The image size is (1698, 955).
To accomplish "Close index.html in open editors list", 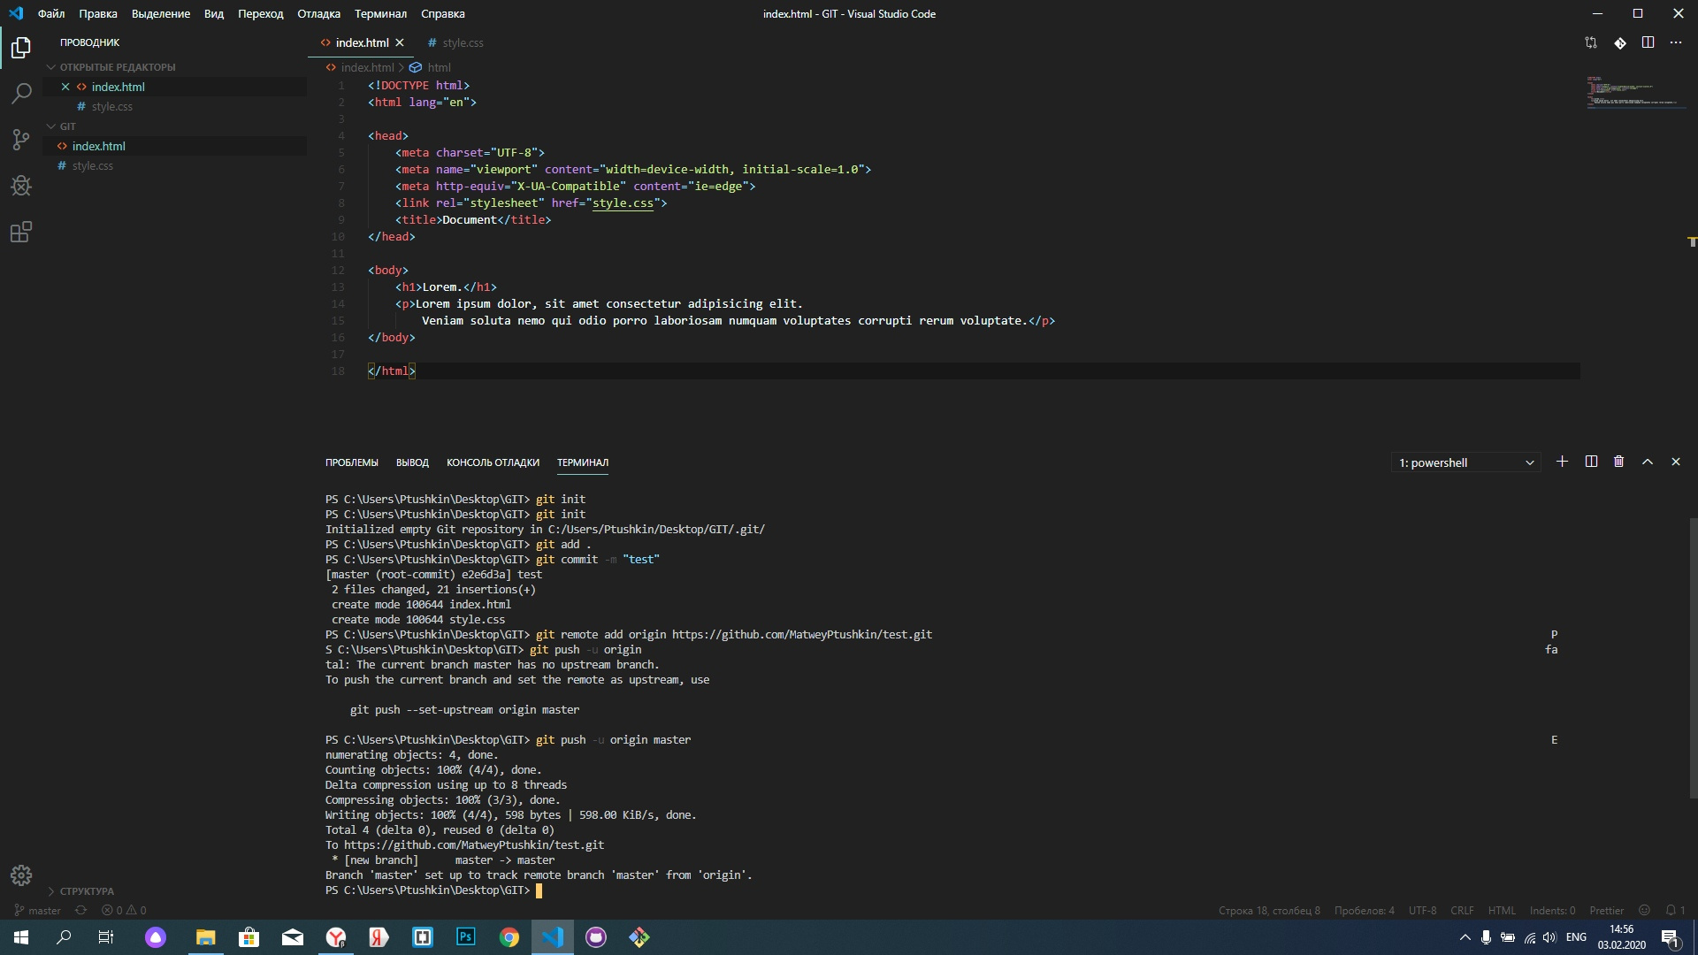I will (65, 87).
